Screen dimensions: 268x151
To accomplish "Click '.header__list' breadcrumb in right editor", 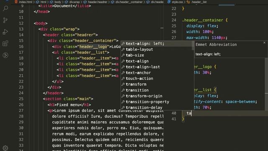I will pyautogui.click(x=199, y=2).
